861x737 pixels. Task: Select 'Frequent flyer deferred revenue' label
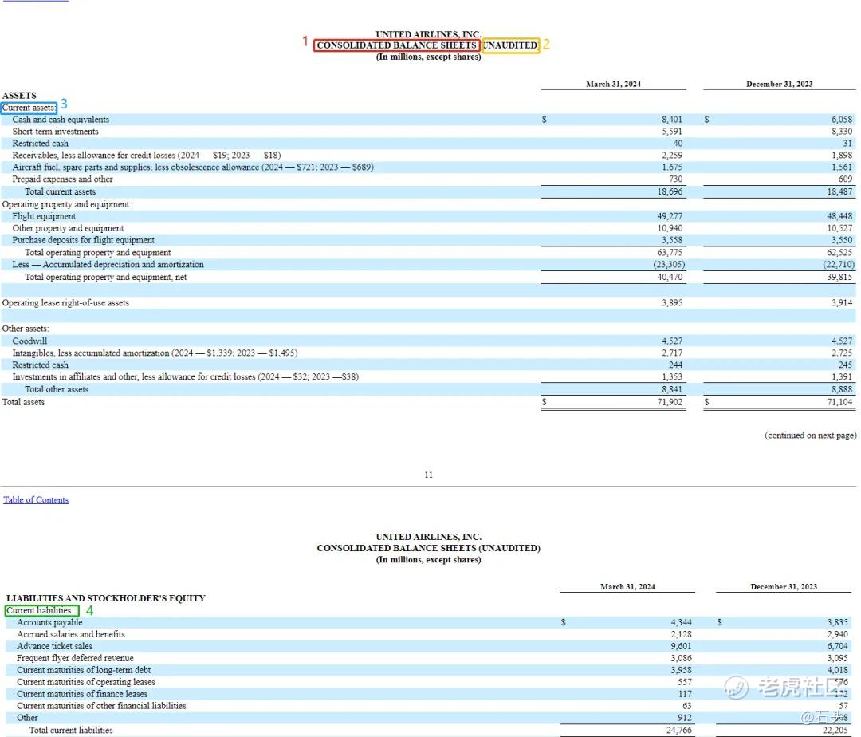(x=75, y=659)
